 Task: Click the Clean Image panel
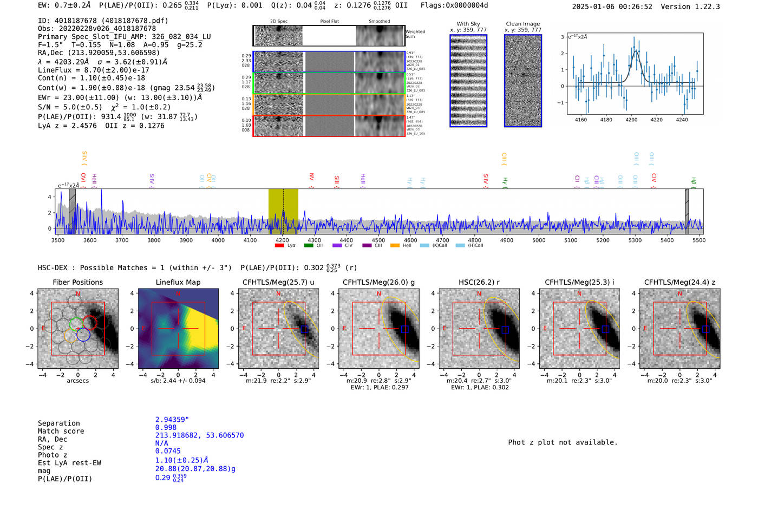point(523,81)
